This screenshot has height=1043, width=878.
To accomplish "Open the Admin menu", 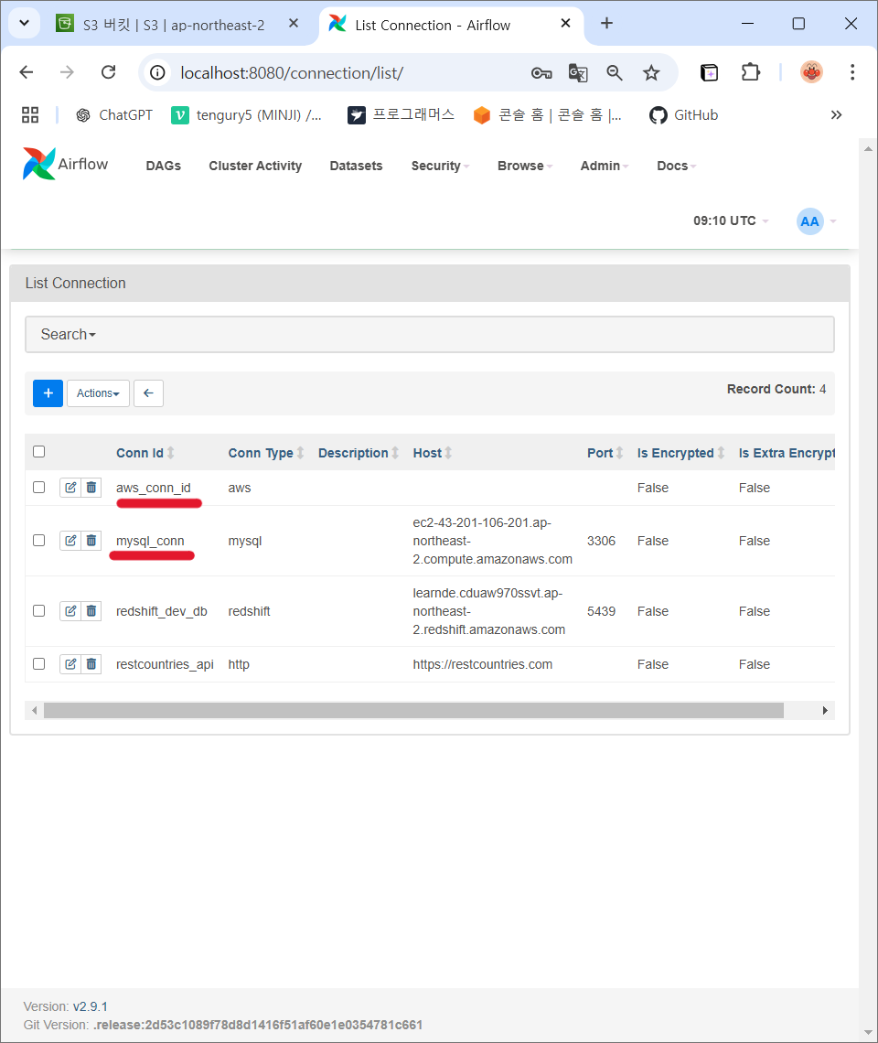I will [601, 166].
